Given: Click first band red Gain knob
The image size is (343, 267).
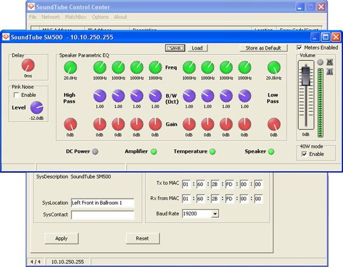Looking at the screenshot, I should pos(100,124).
